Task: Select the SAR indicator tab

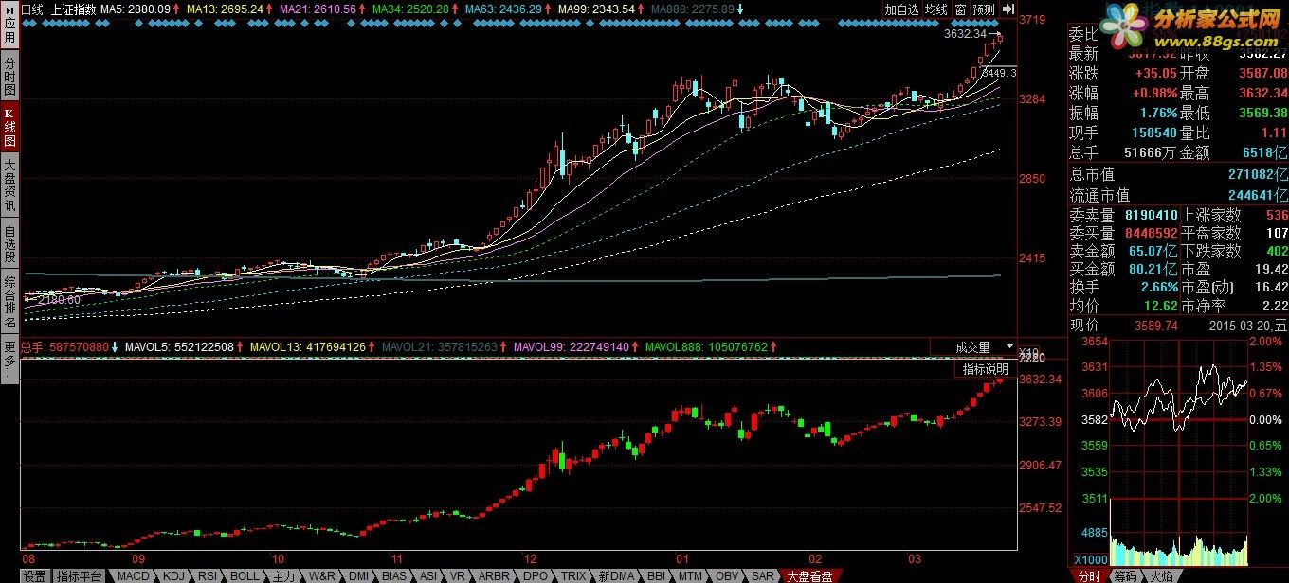Action: click(762, 575)
